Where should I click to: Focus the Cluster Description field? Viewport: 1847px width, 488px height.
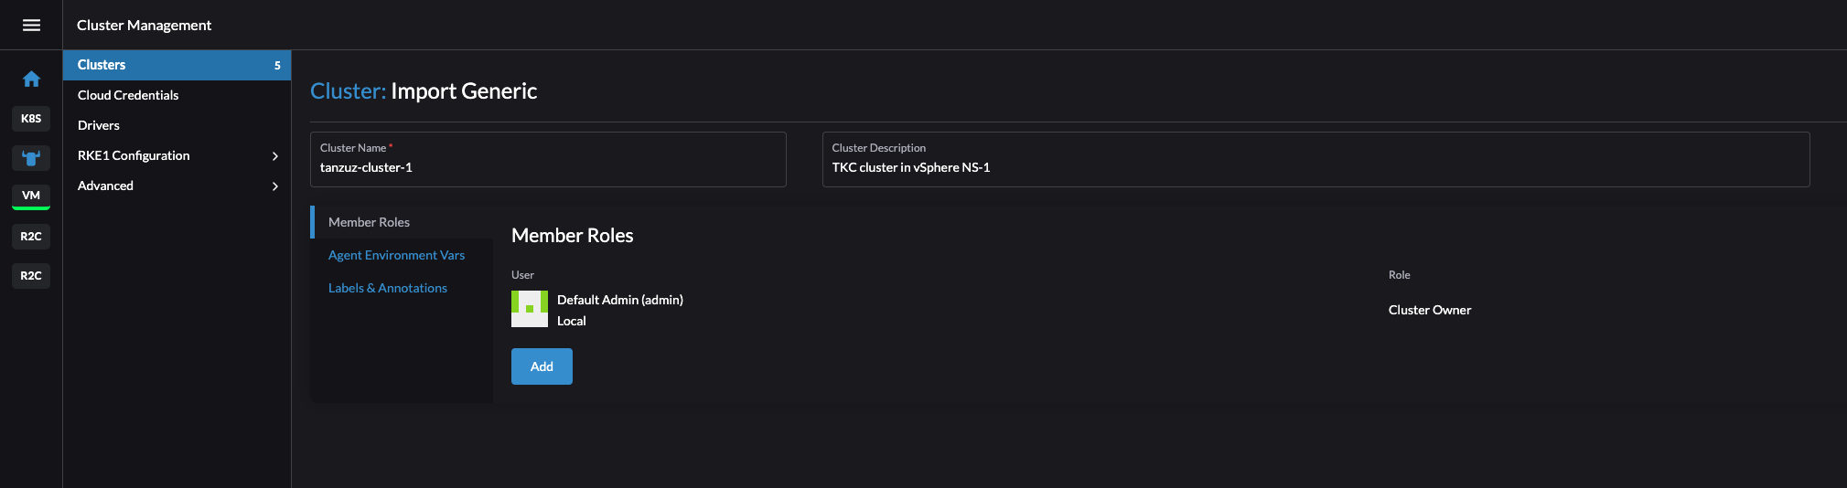pyautogui.click(x=1315, y=160)
